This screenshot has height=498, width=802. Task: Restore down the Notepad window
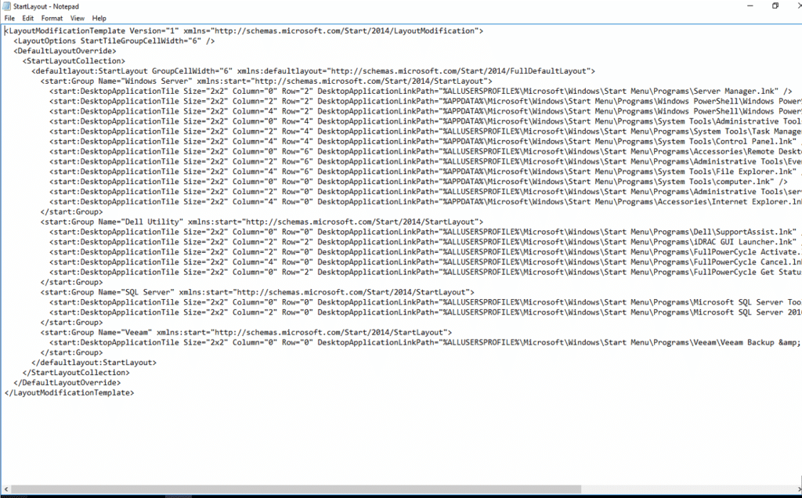point(775,5)
